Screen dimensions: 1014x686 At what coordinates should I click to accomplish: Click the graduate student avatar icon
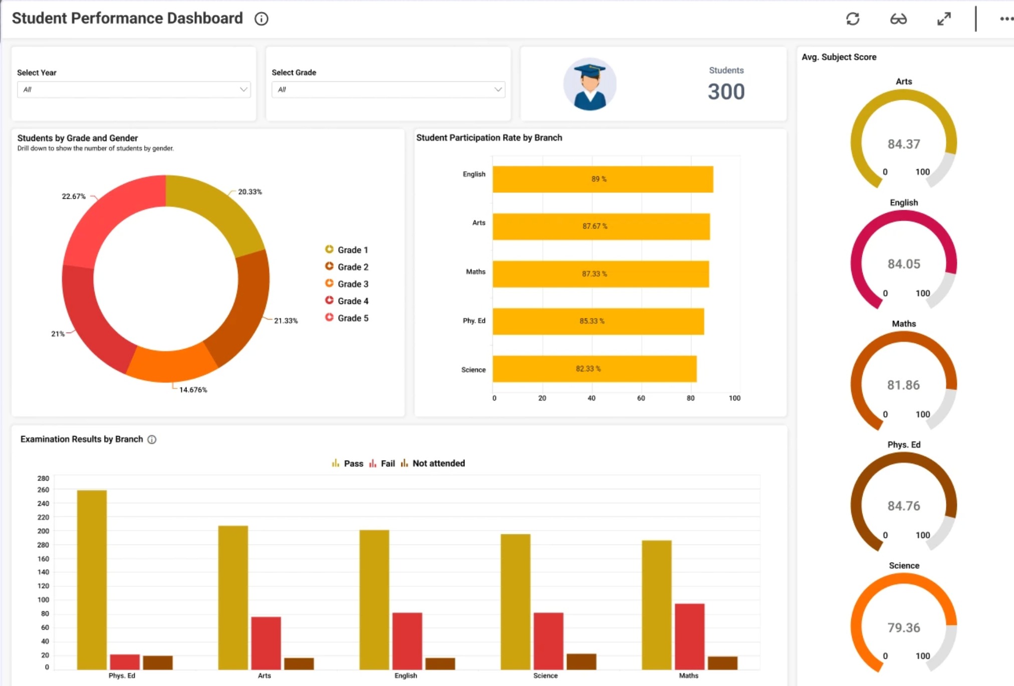(x=590, y=84)
